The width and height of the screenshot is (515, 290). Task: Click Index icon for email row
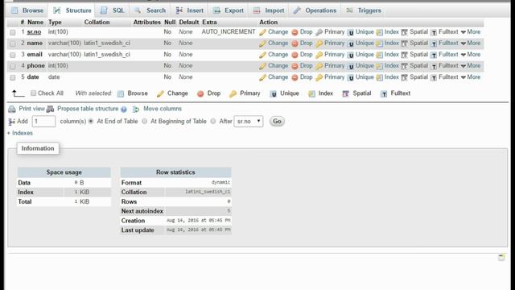[x=379, y=55]
